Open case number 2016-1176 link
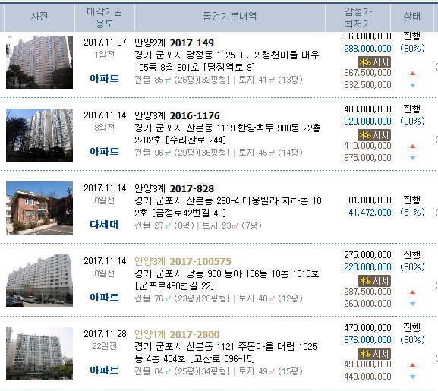 (x=194, y=115)
